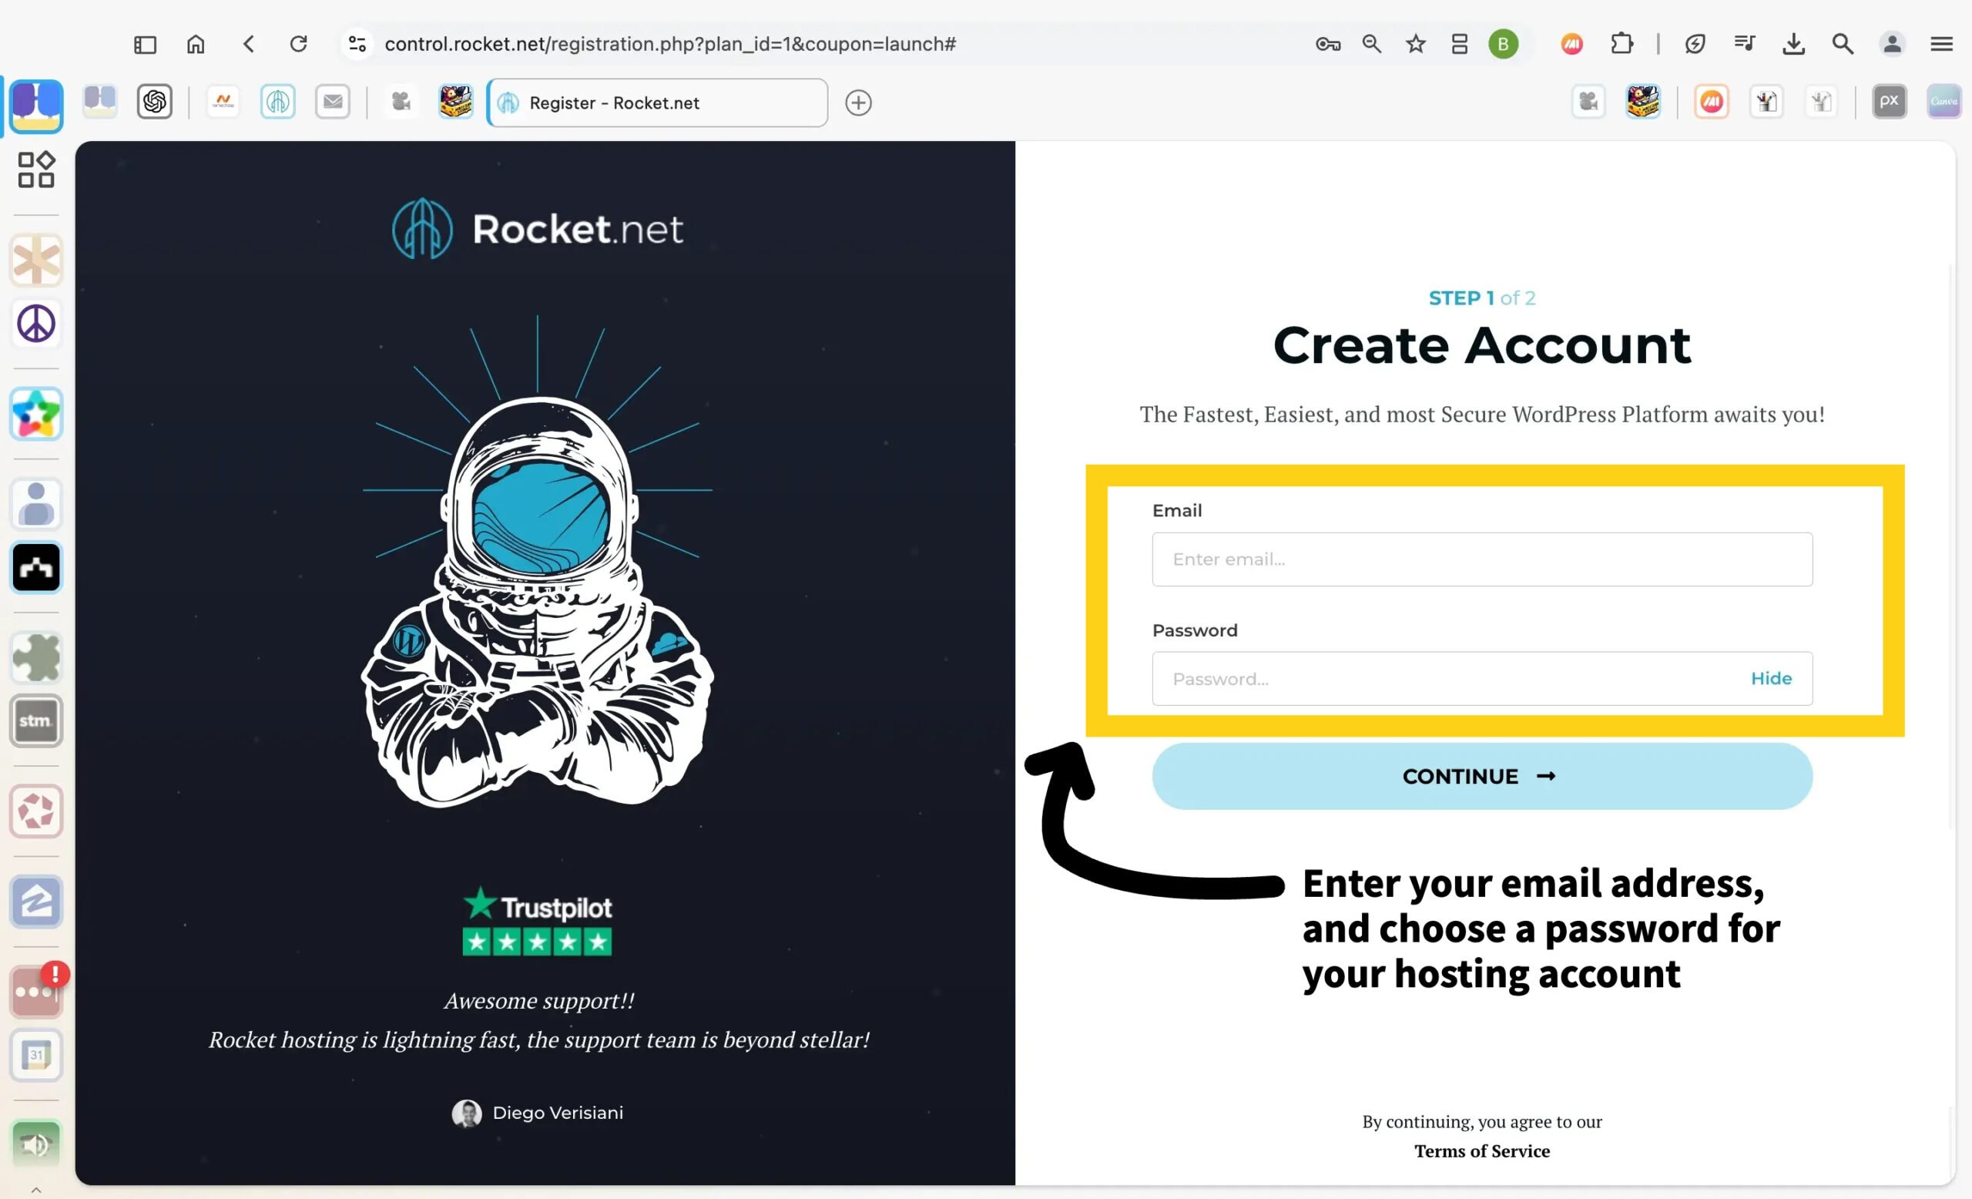Click the browser reload page icon
This screenshot has height=1199, width=1972.
tap(299, 44)
